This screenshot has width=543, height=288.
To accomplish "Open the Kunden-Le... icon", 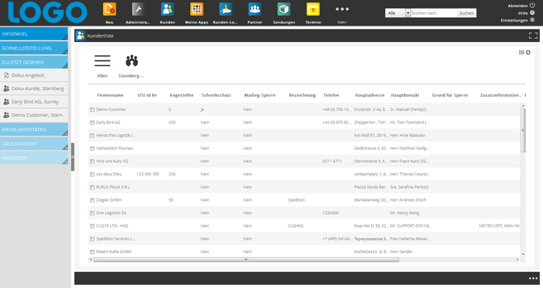I will point(226,9).
